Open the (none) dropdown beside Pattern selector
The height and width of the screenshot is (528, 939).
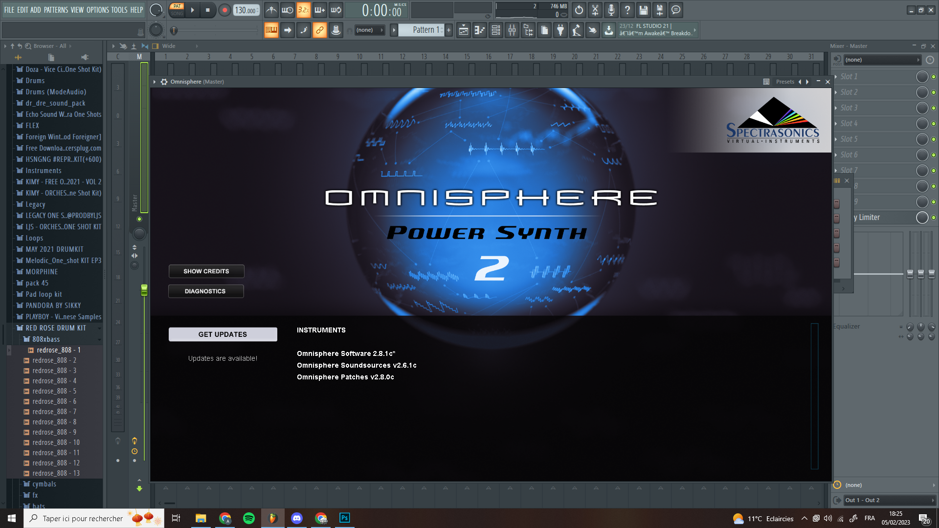(x=369, y=30)
